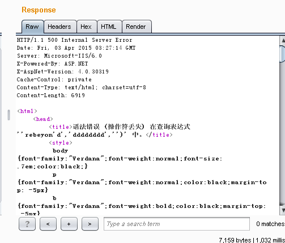This screenshot has width=285, height=243.
Task: Click the response scrollbar up arrow
Action: (283, 40)
